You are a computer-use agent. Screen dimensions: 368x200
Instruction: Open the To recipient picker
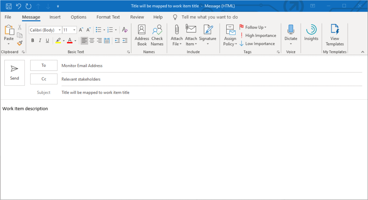pyautogui.click(x=44, y=65)
